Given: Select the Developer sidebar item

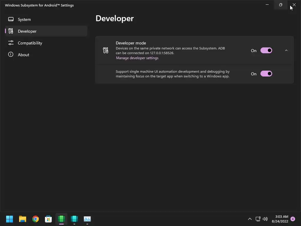Looking at the screenshot, I should click(x=46, y=31).
